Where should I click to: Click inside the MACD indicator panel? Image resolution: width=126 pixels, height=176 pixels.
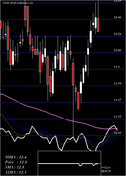click(69, 163)
